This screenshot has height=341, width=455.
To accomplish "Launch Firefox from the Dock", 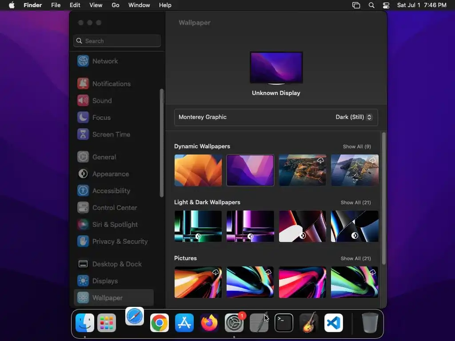I will (209, 323).
